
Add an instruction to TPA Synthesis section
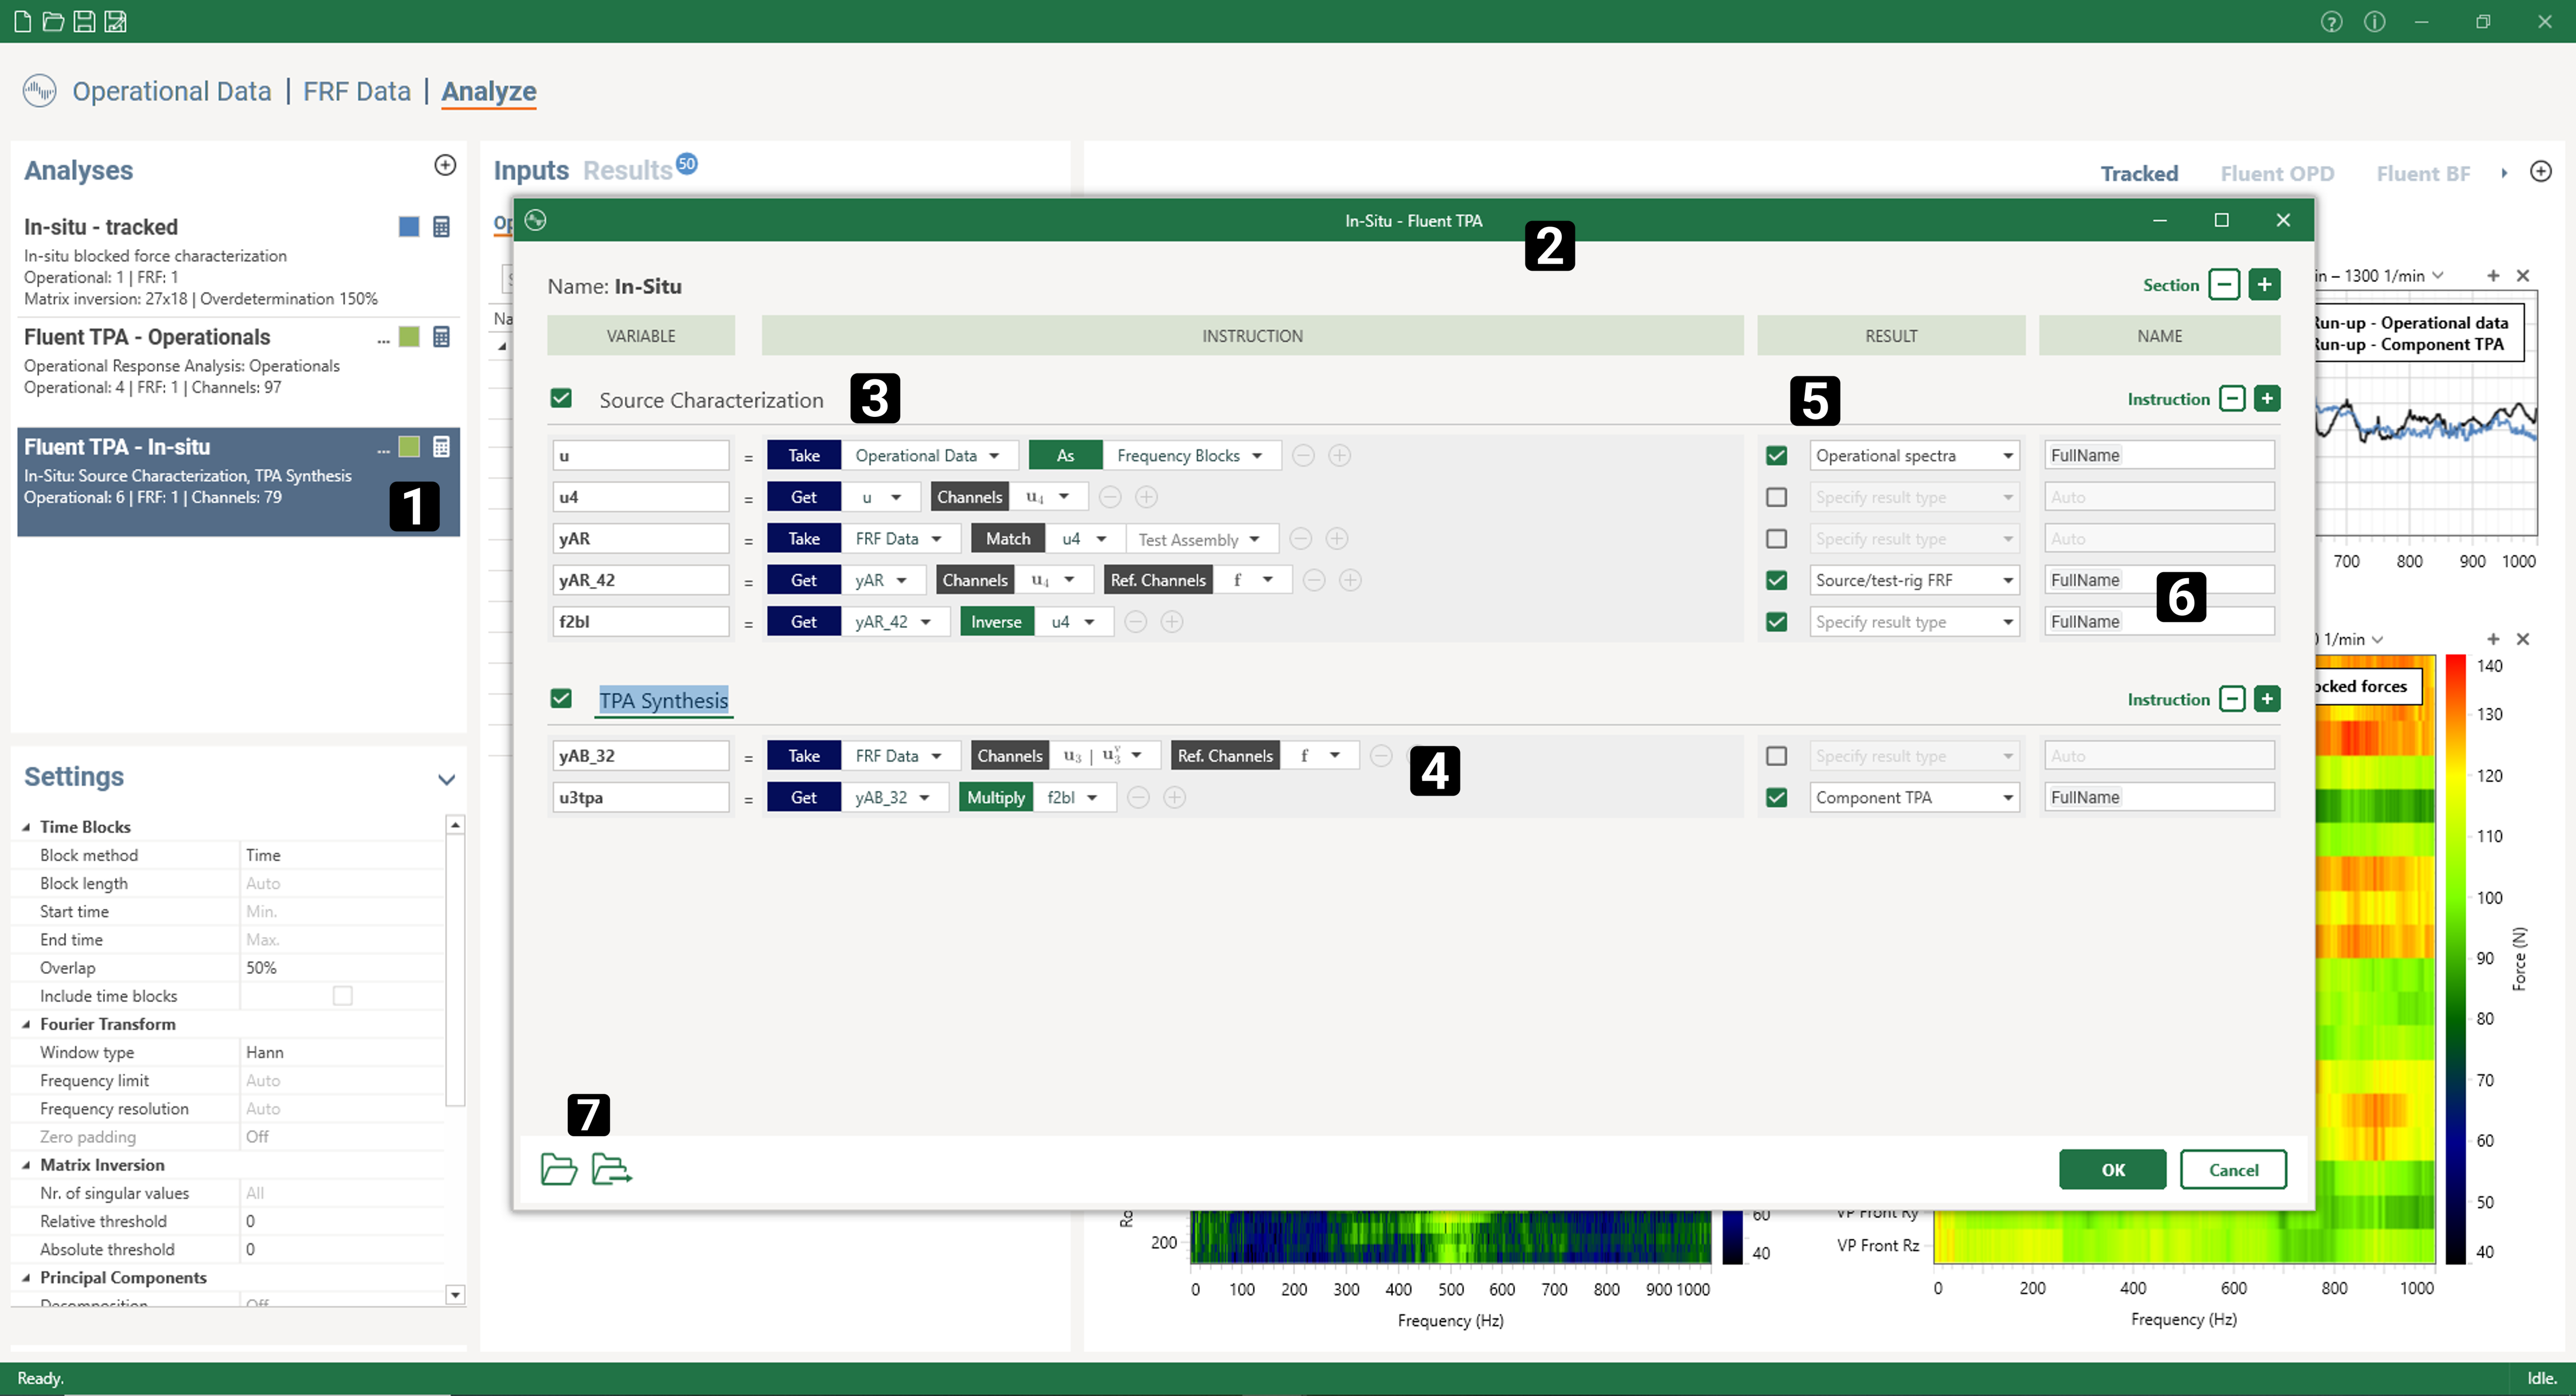tap(2267, 699)
